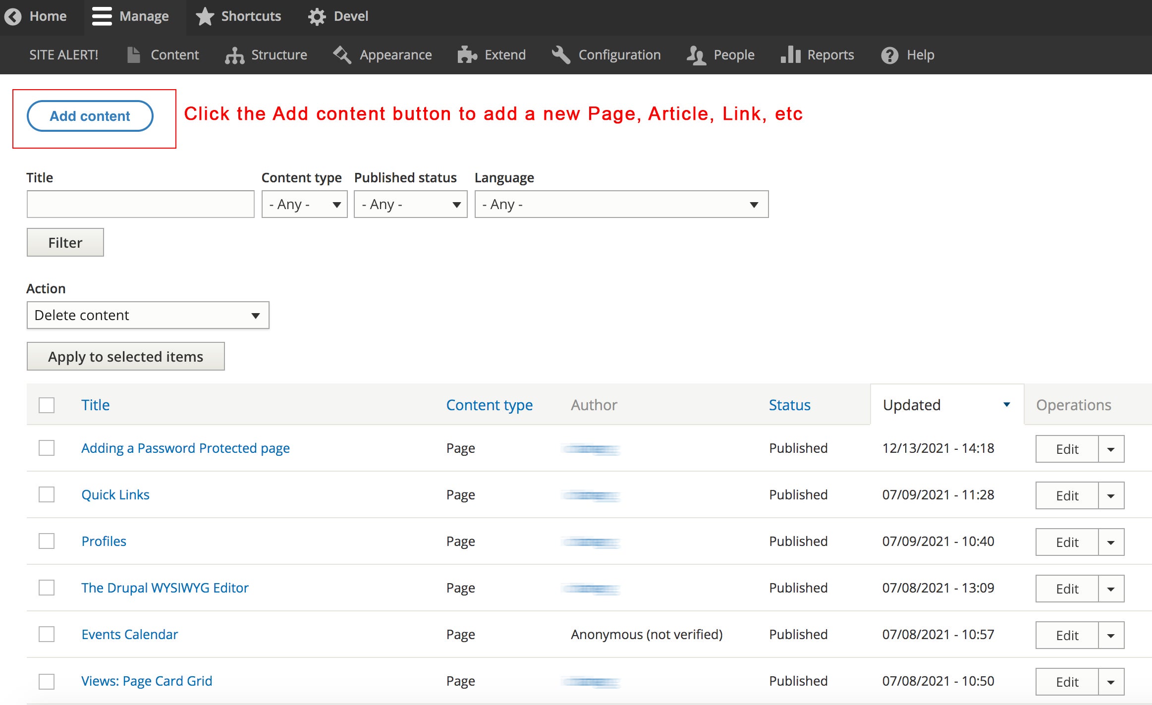
Task: Click the Configuration wrench icon
Action: coord(561,54)
